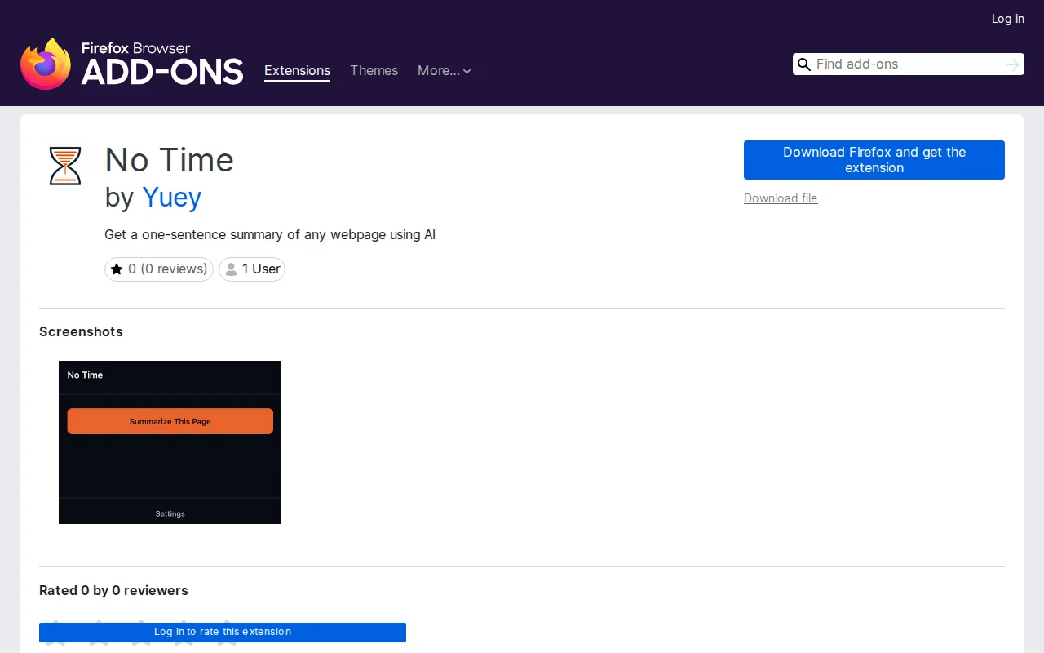Open the Extensions tab

pos(297,71)
